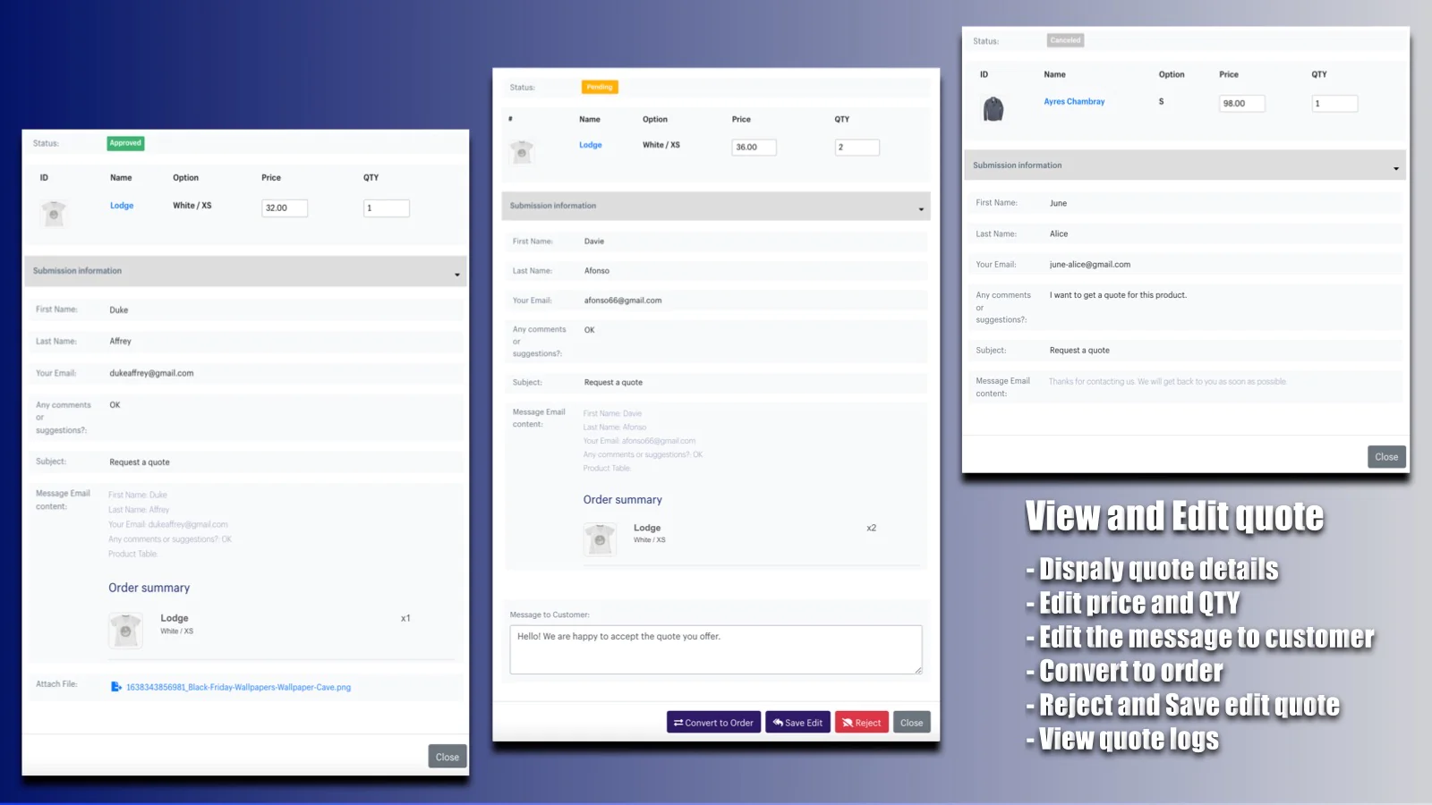Edit the 98.00 price field

coord(1242,104)
